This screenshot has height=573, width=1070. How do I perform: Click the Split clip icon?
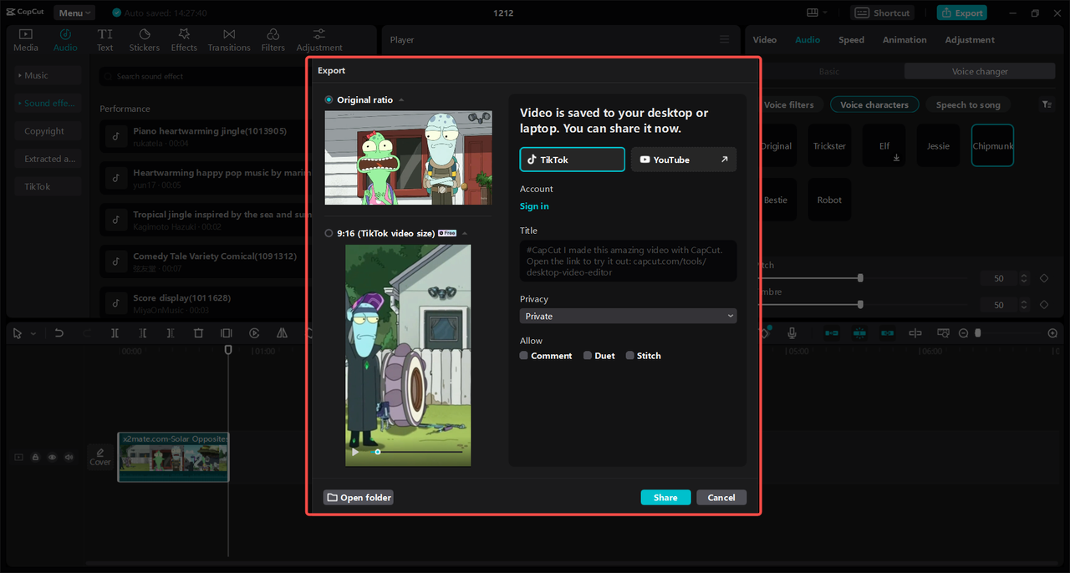tap(115, 332)
